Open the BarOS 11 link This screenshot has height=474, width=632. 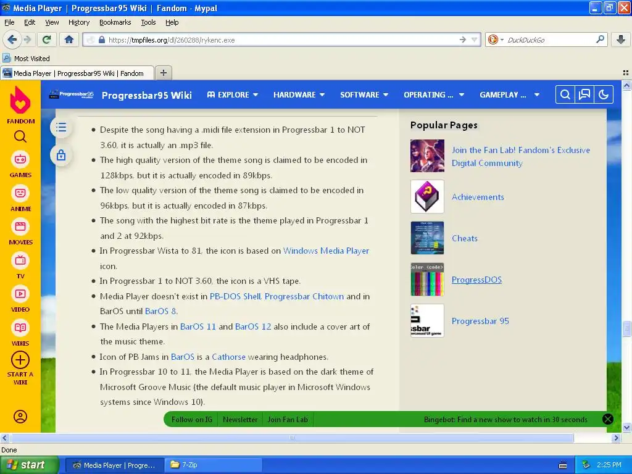tap(198, 326)
